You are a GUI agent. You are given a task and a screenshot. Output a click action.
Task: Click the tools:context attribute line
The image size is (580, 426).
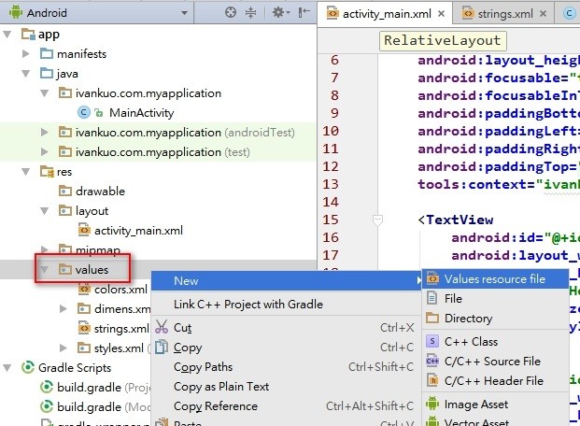tap(498, 185)
